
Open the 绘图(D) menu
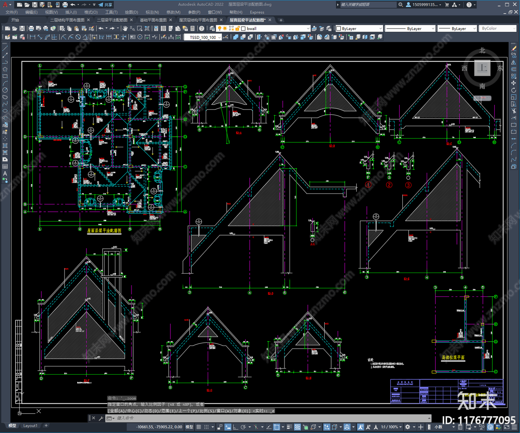pos(131,12)
